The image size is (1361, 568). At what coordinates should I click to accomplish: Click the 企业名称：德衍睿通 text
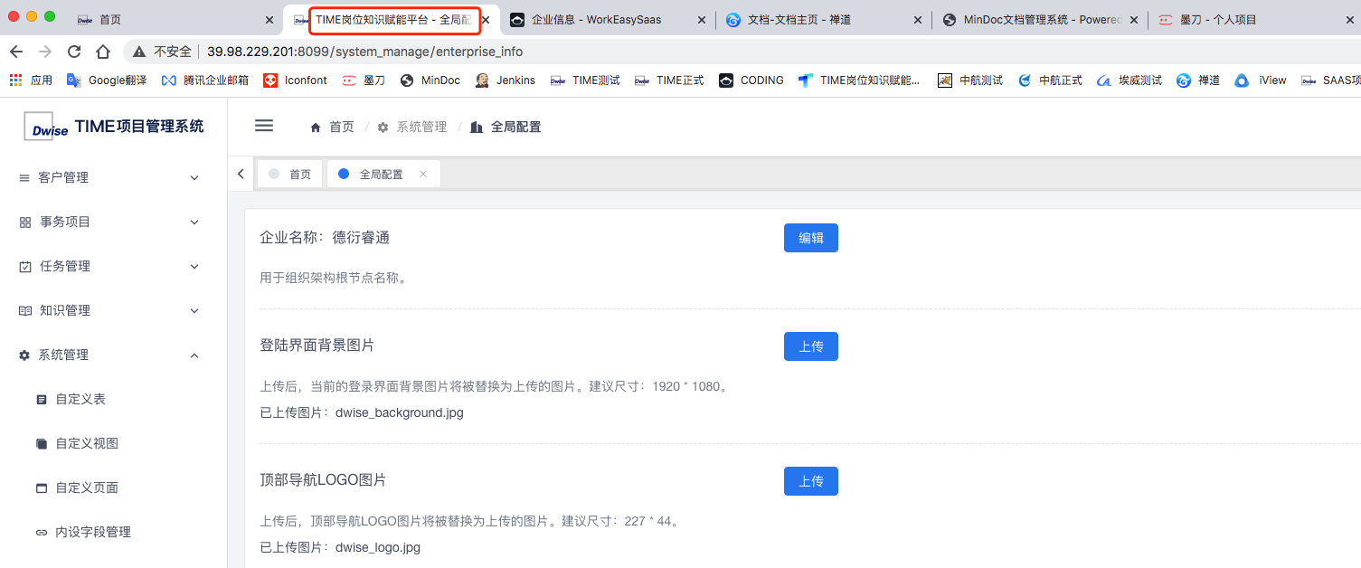click(x=325, y=238)
